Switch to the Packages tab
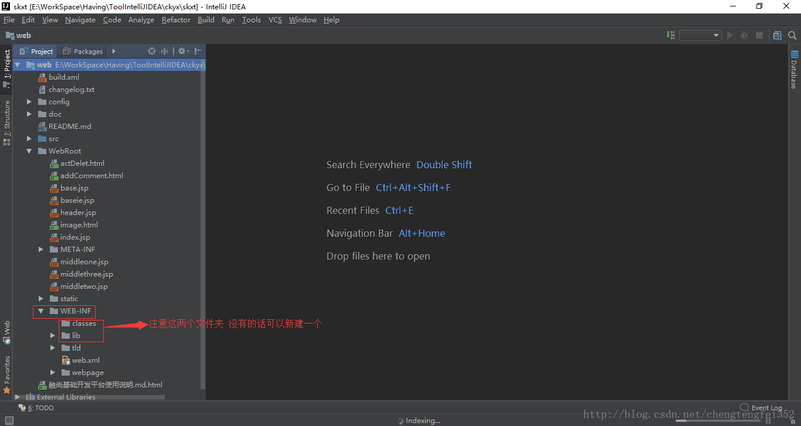 pos(83,51)
